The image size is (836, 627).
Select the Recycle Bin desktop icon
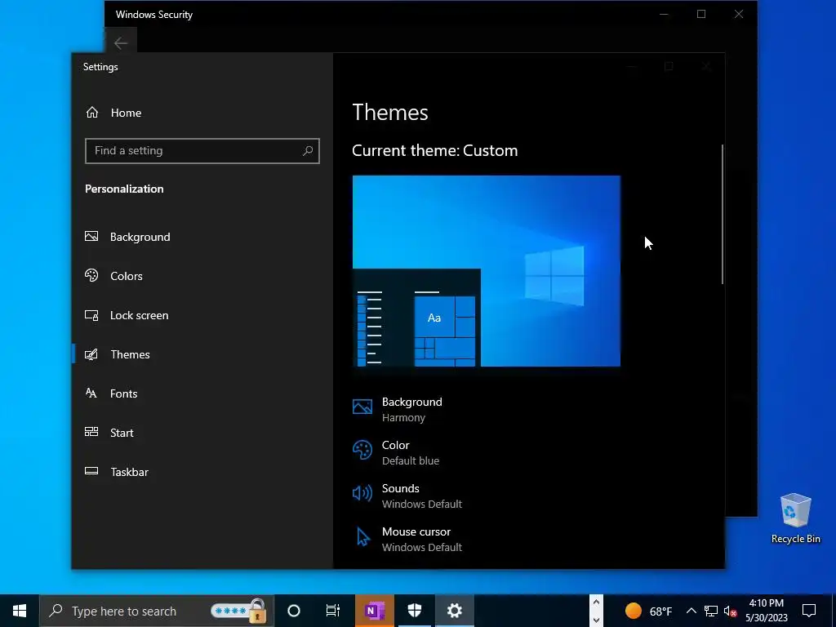click(795, 518)
